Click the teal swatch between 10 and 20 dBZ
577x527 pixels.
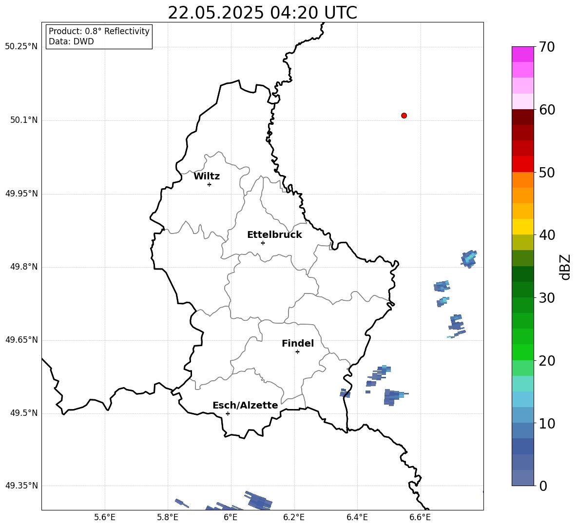(522, 384)
